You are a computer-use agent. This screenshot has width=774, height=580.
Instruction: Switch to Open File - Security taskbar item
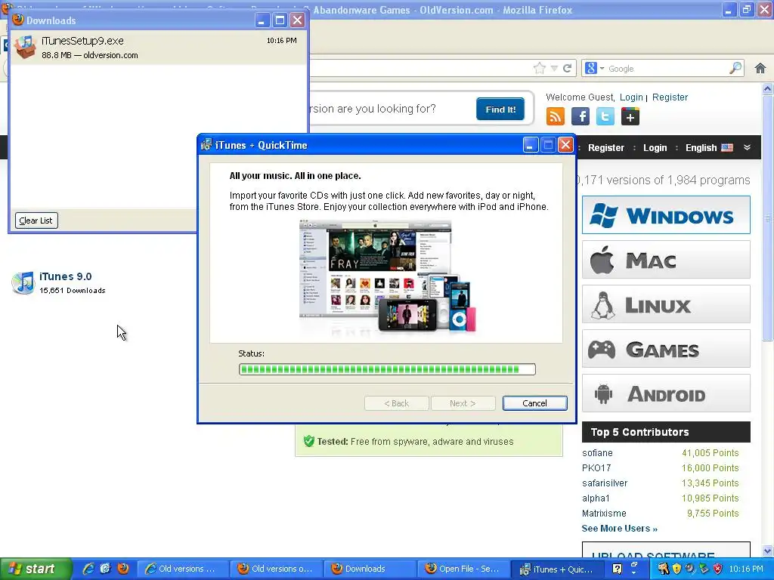(x=463, y=569)
